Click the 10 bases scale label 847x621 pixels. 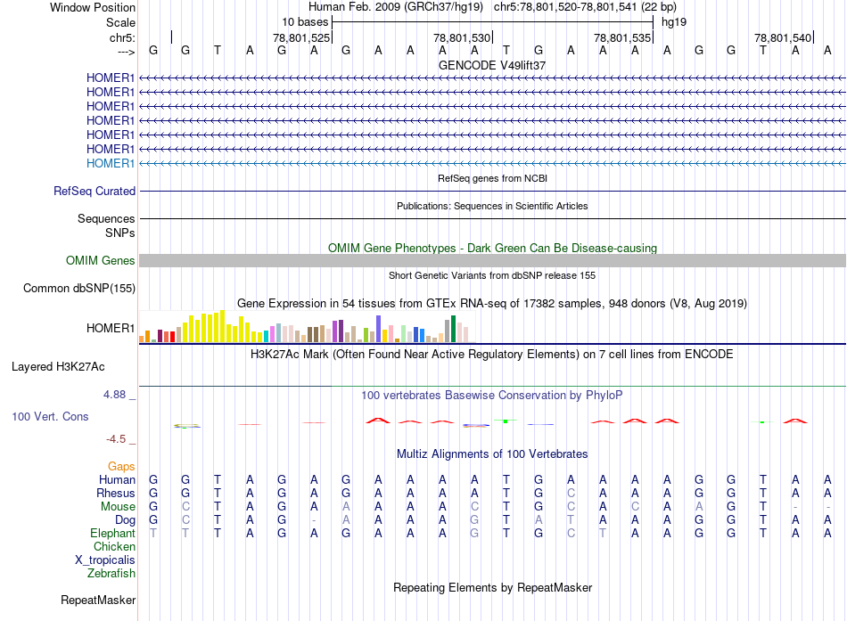[305, 22]
